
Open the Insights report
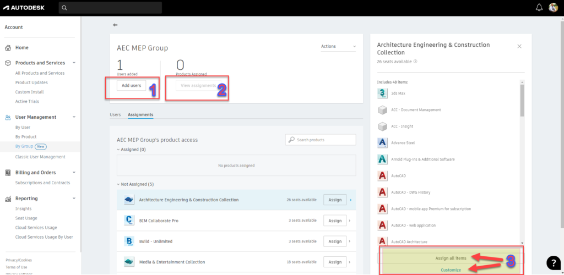pyautogui.click(x=23, y=208)
